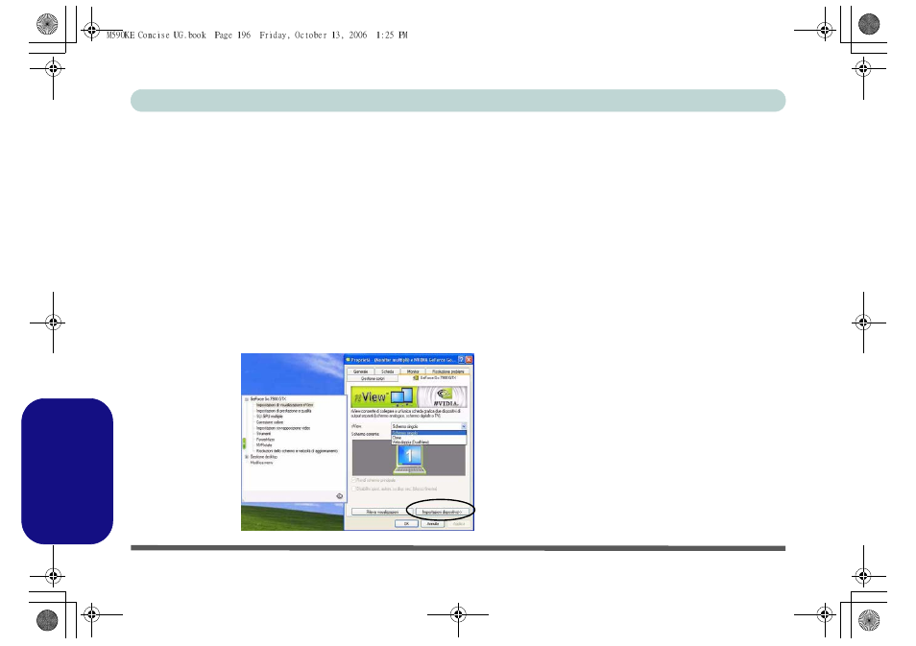This screenshot has width=916, height=646.
Task: Click the pin icon at the menu's bottom-right
Action: (x=339, y=495)
